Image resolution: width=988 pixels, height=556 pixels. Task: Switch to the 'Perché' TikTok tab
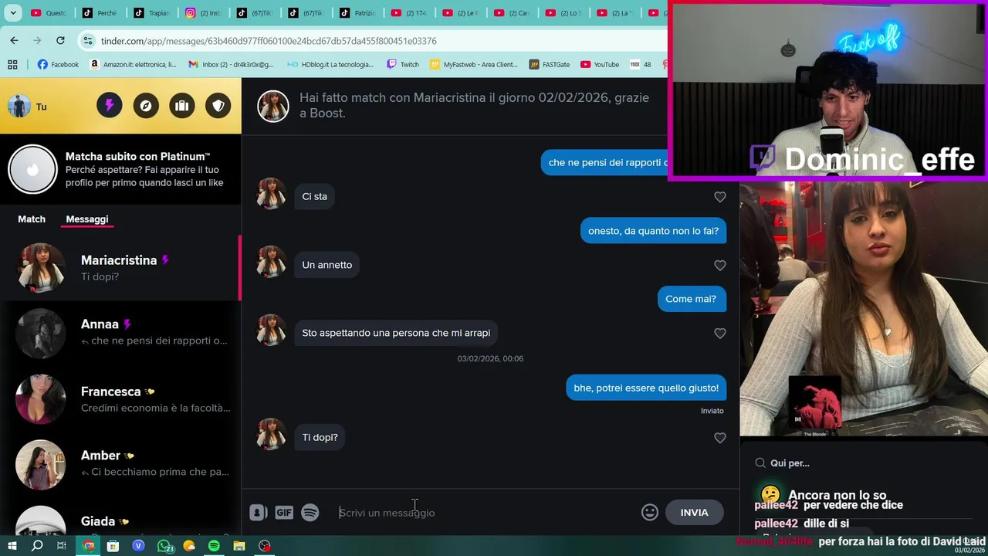tap(100, 12)
